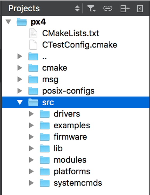Open the filter tree options icon
Screen dimensions: 150x195
(92, 9)
